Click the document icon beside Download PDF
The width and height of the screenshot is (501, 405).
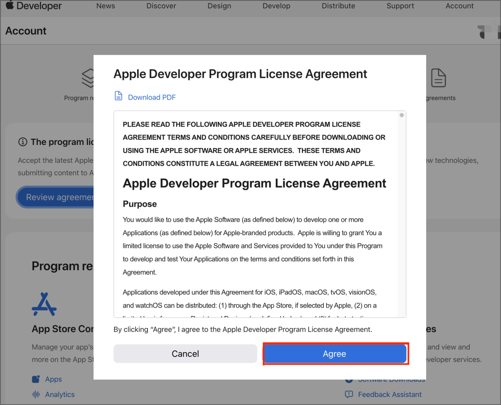tap(118, 96)
